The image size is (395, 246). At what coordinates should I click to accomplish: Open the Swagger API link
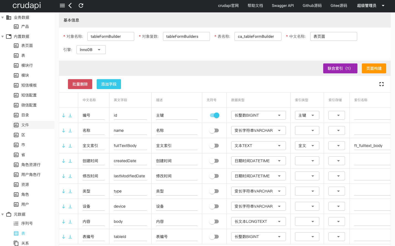(283, 5)
